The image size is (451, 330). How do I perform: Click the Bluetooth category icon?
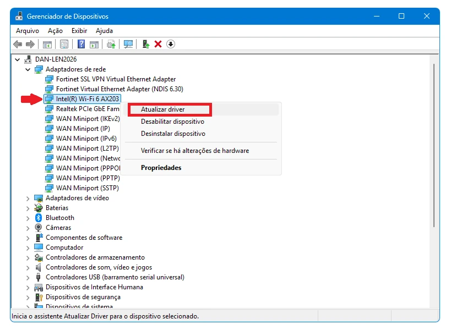coord(38,218)
